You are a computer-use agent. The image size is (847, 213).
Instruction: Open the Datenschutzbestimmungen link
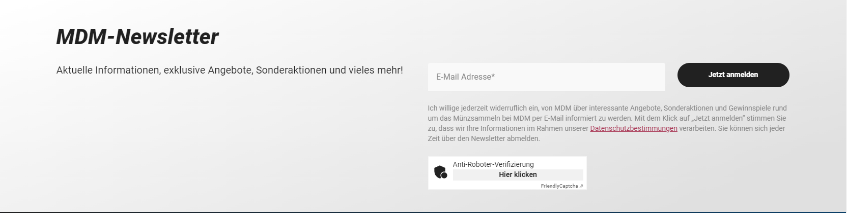coord(634,128)
